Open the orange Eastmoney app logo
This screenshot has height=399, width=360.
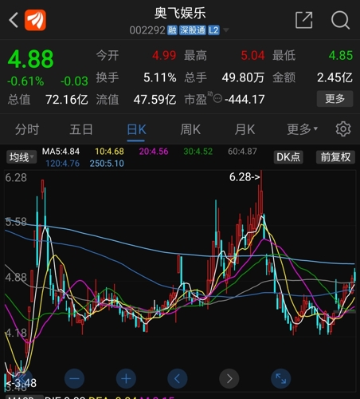pyautogui.click(x=35, y=20)
